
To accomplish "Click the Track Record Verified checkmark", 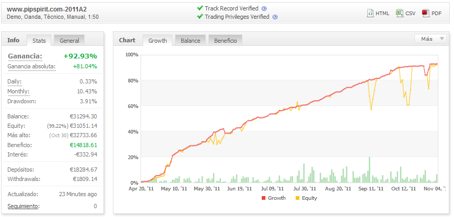I will [x=200, y=8].
